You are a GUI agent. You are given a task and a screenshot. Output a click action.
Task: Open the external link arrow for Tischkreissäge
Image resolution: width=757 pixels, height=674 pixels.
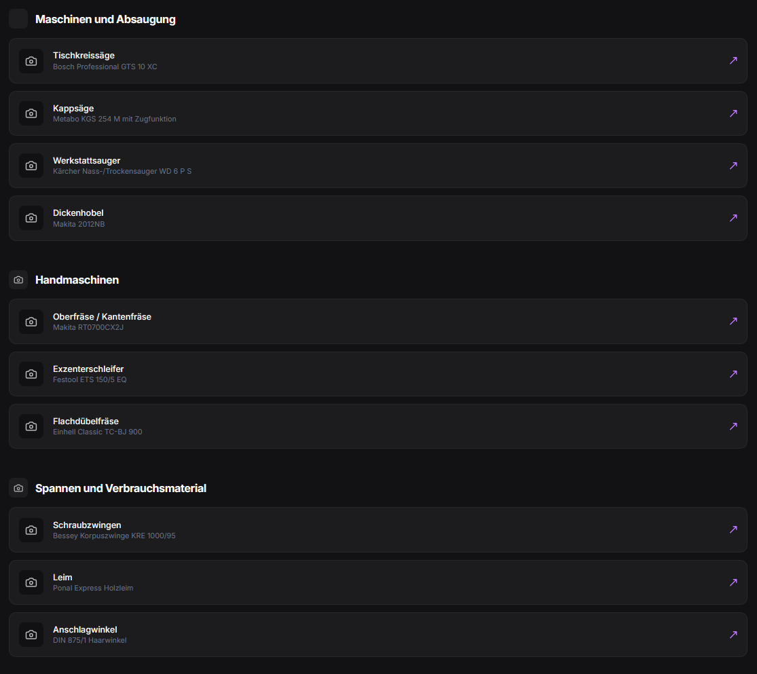click(x=733, y=60)
